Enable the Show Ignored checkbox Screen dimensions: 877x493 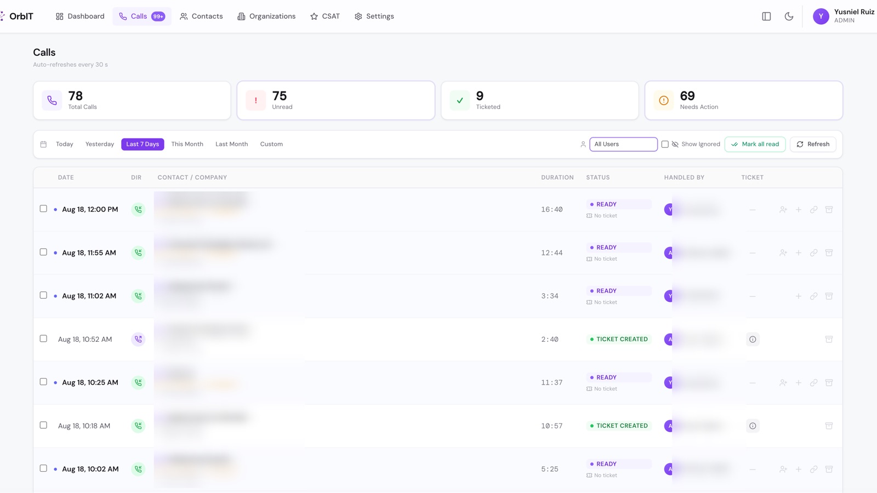665,144
